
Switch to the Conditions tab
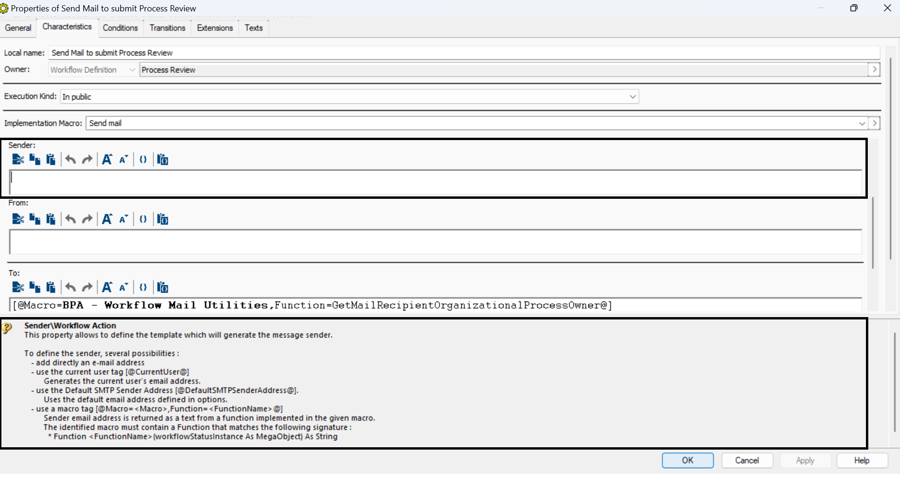coord(120,28)
